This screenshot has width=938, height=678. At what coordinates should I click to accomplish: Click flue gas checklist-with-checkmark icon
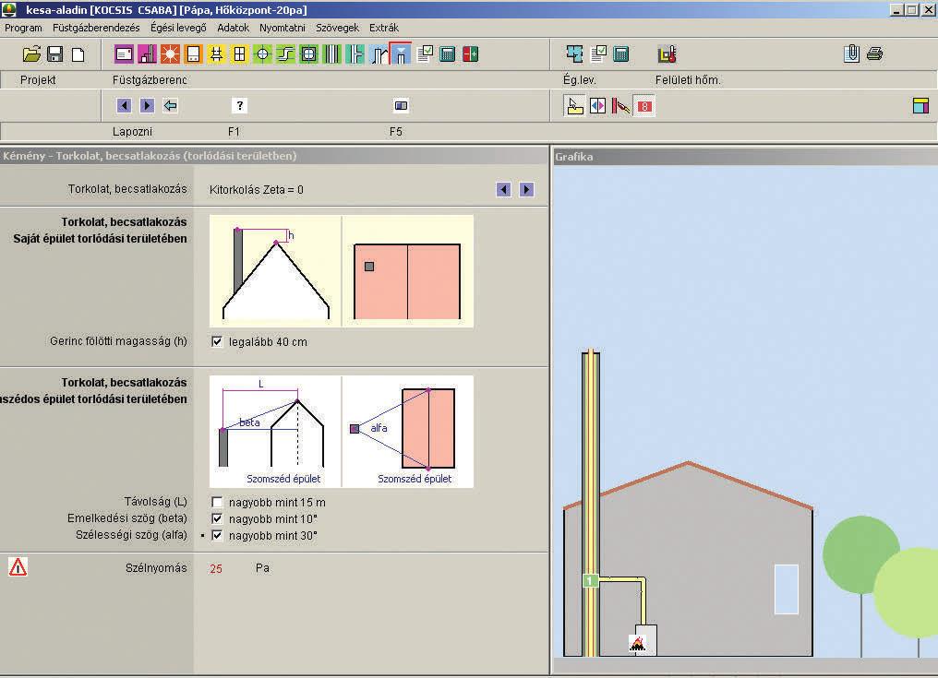[x=425, y=54]
